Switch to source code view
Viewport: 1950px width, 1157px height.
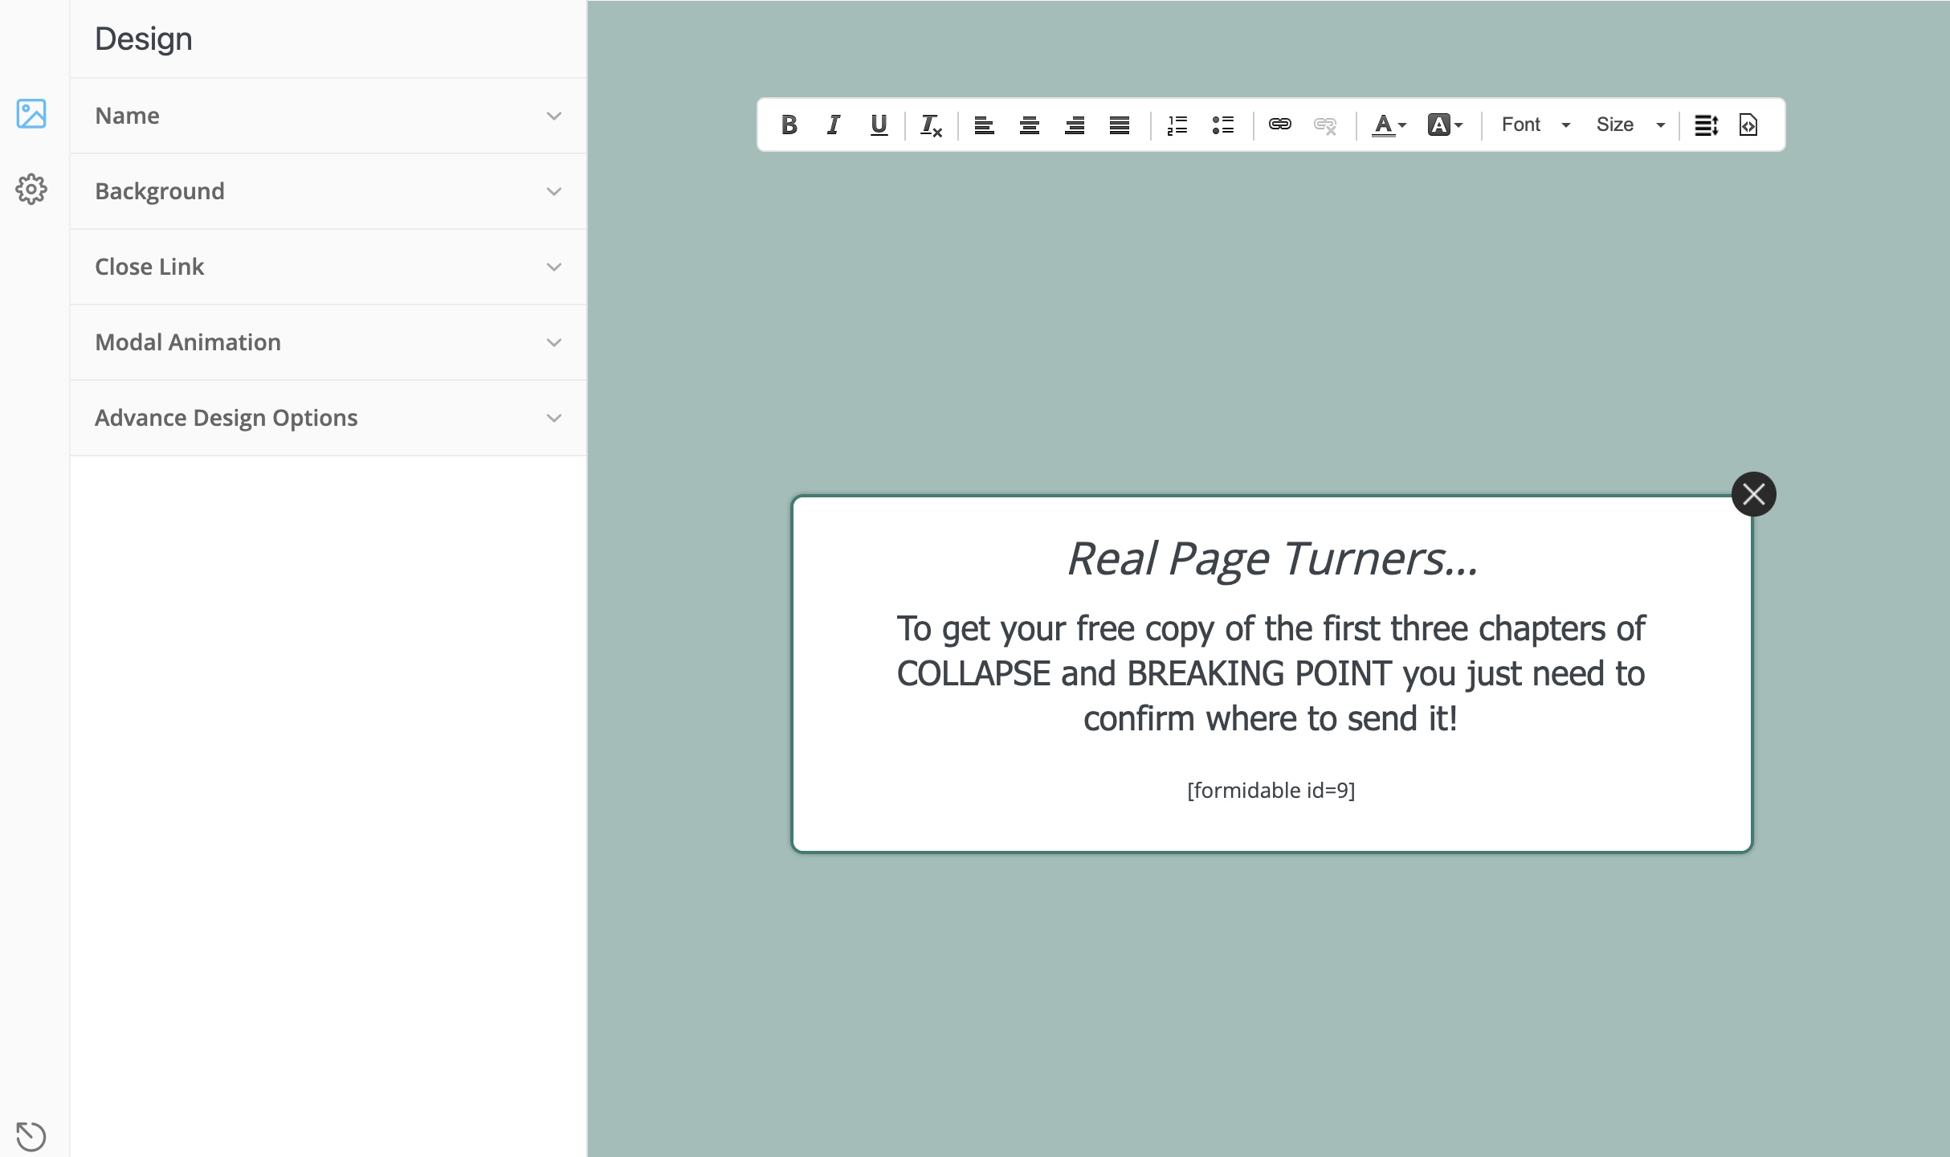1748,125
